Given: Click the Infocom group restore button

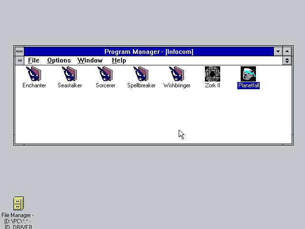Looking at the screenshot, I should 287,61.
